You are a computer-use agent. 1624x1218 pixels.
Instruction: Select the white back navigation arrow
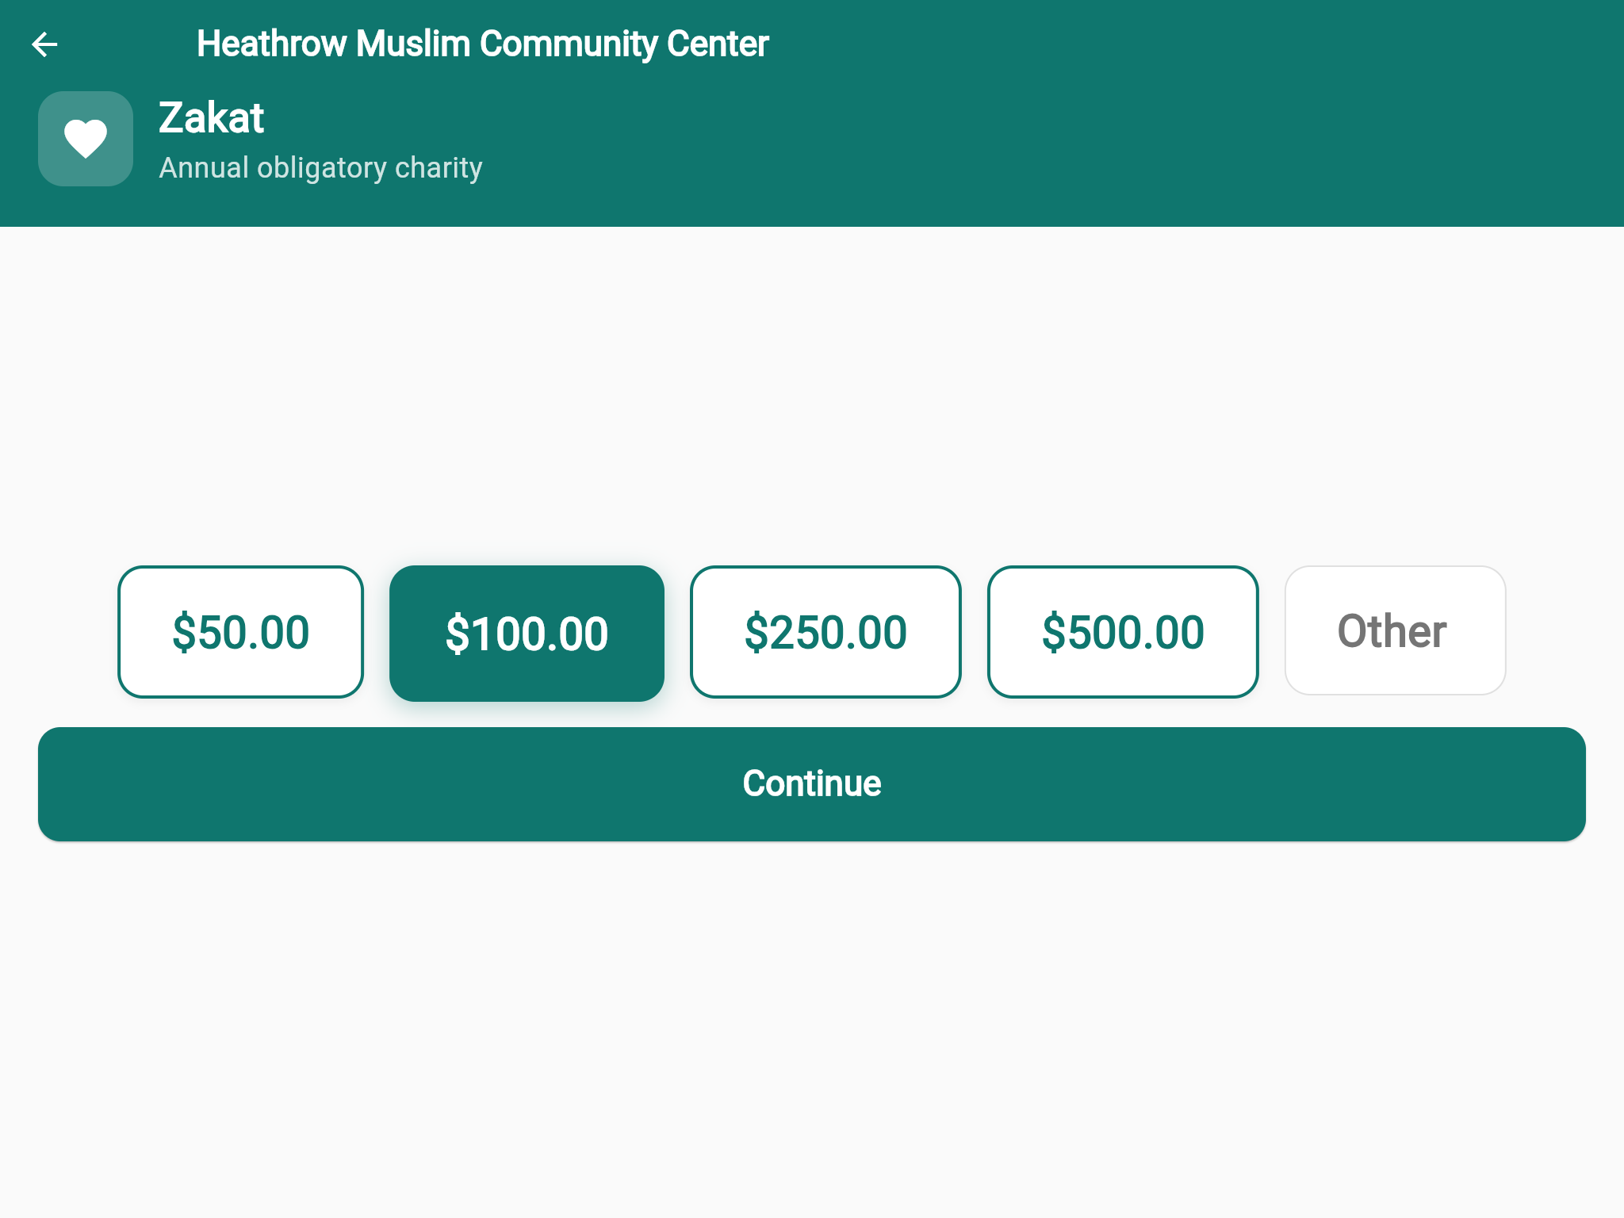coord(45,44)
